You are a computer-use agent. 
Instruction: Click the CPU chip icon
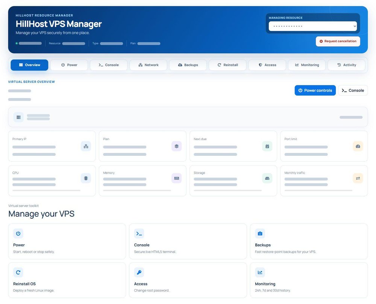(x=86, y=178)
